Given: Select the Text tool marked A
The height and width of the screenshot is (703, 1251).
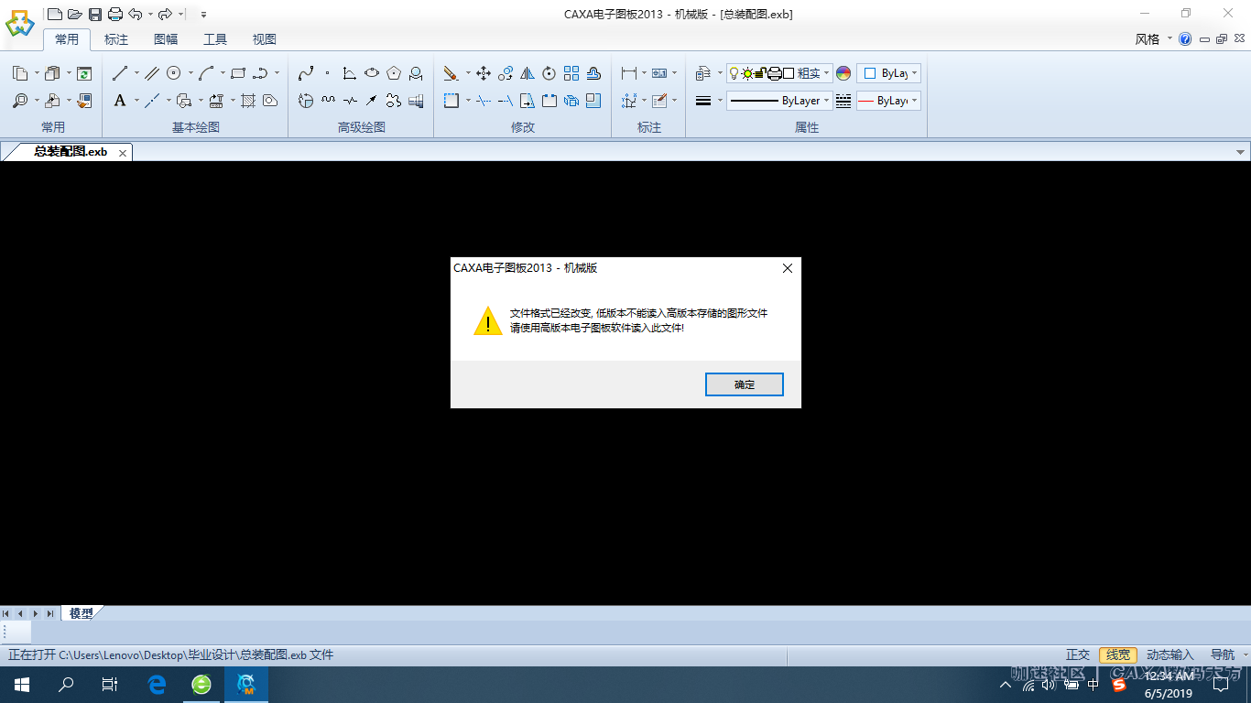Looking at the screenshot, I should [120, 101].
